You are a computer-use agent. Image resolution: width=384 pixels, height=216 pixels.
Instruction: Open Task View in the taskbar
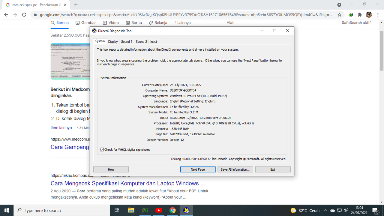point(117,210)
